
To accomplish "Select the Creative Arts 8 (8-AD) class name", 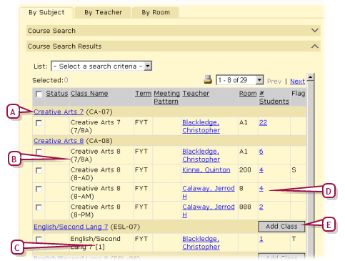I will (x=95, y=174).
